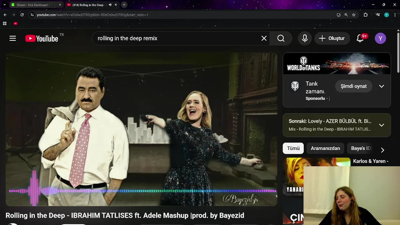This screenshot has width=400, height=225.
Task: Open the Oluştur create button
Action: pos(332,38)
